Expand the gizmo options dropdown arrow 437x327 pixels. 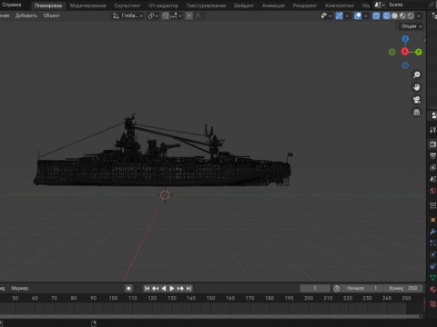point(347,15)
